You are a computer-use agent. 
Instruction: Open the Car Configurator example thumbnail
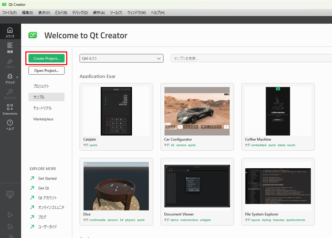197,111
